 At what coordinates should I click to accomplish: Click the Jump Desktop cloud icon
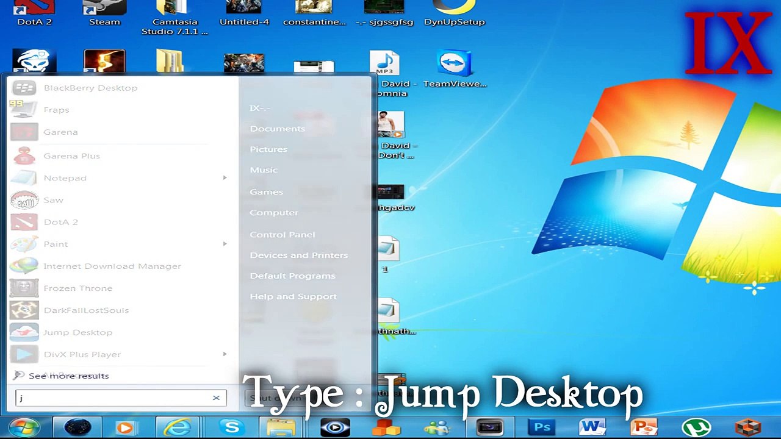pos(24,332)
